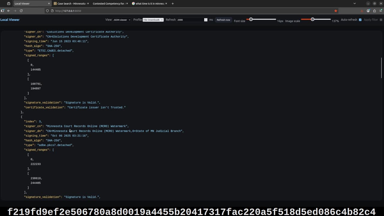This screenshot has height=216, width=384.
Task: Open a new browser tab with the plus icon
Action: pyautogui.click(x=172, y=4)
